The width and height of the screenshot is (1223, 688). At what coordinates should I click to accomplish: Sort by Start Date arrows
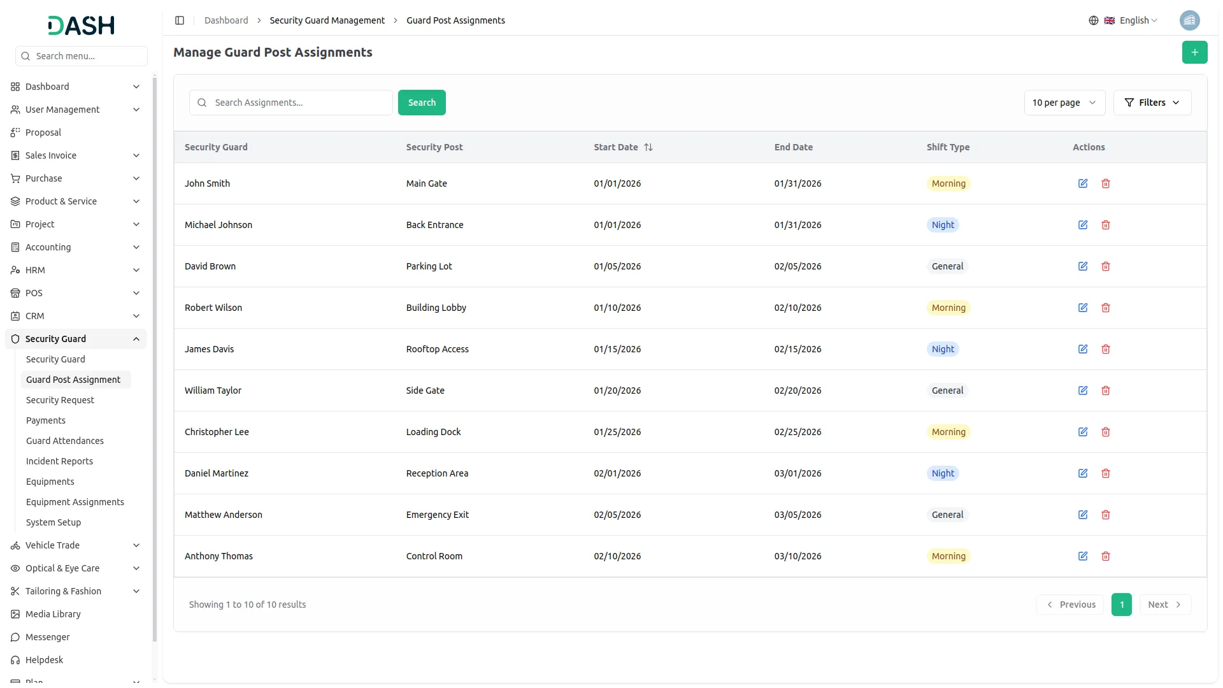coord(648,147)
